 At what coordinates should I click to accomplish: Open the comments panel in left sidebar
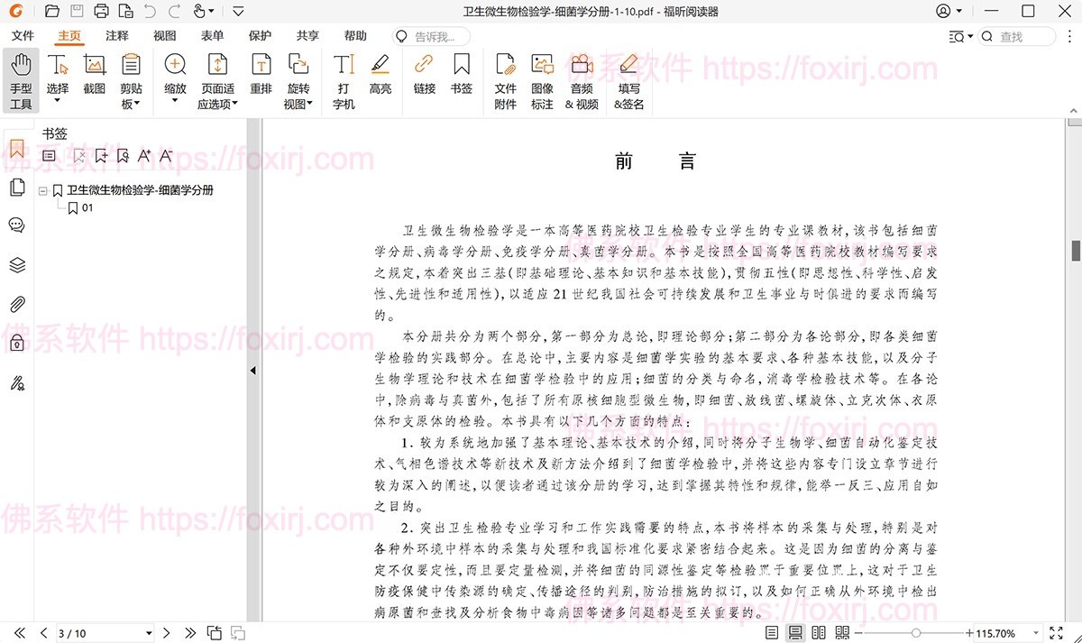[16, 225]
